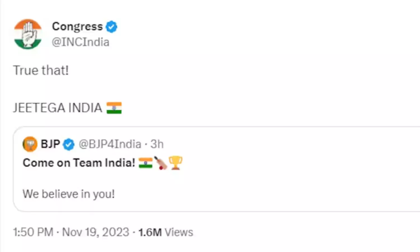This screenshot has height=252, width=420.
Task: Click the trophy emoji
Action: [x=176, y=163]
